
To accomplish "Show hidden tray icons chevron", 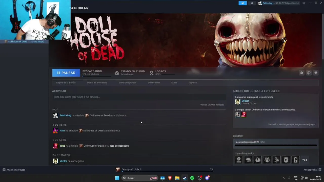I will [284, 178].
